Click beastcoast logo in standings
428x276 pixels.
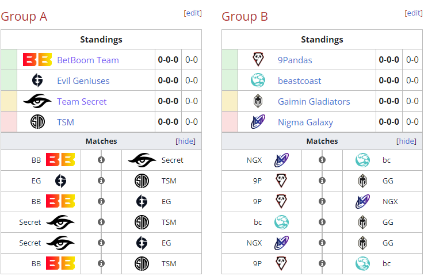(x=258, y=80)
